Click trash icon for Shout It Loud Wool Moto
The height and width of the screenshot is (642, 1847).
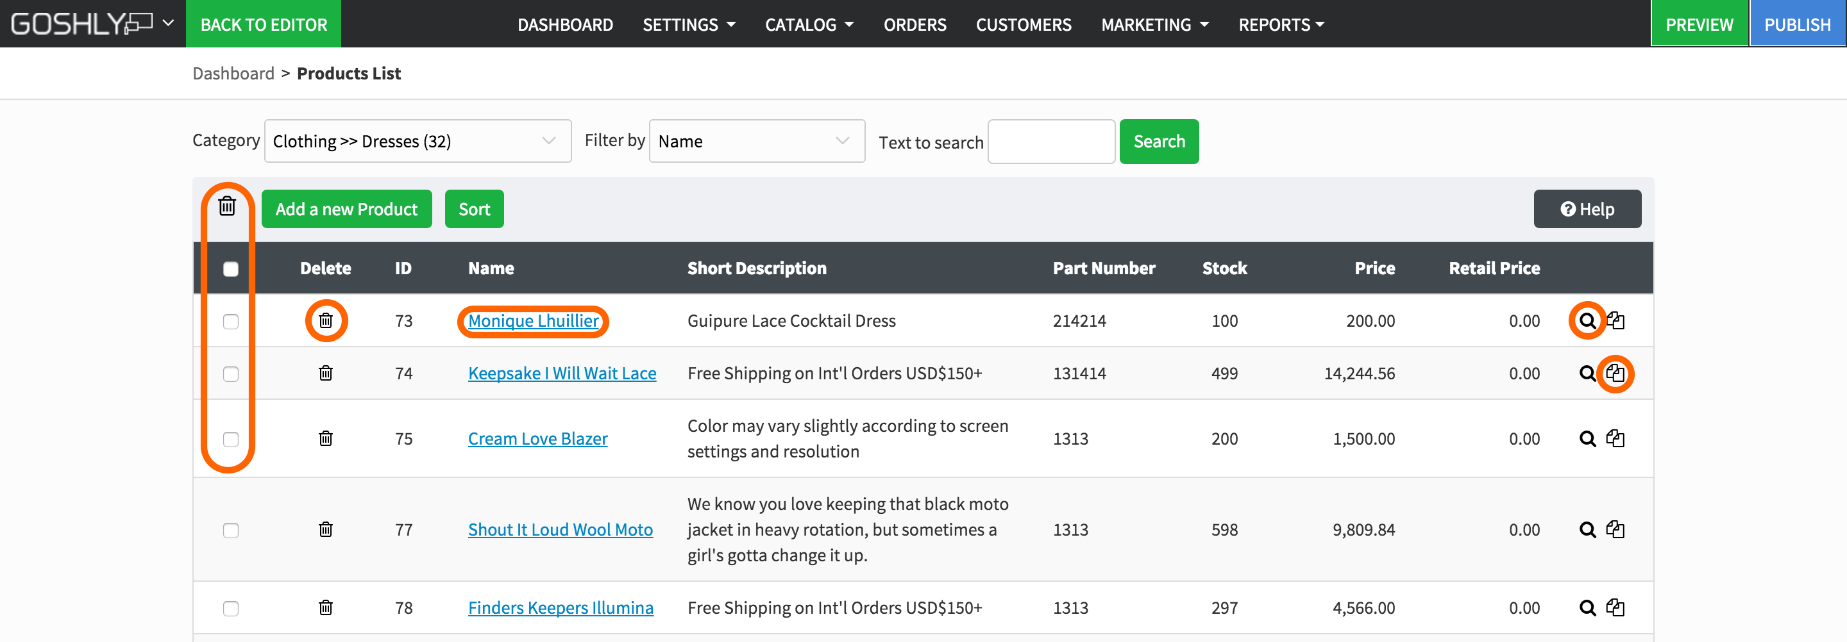tap(326, 529)
